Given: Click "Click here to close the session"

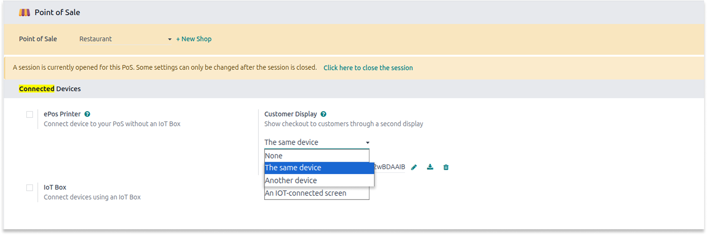Looking at the screenshot, I should [368, 68].
